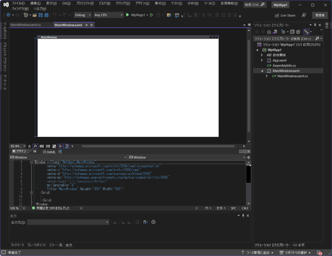Open the left Window element dropdown
Screen dimensions: 332x256
pos(68,157)
